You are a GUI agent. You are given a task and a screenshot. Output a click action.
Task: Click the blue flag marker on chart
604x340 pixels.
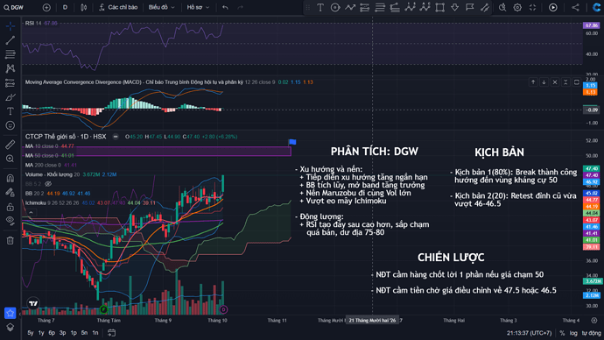[x=292, y=142]
